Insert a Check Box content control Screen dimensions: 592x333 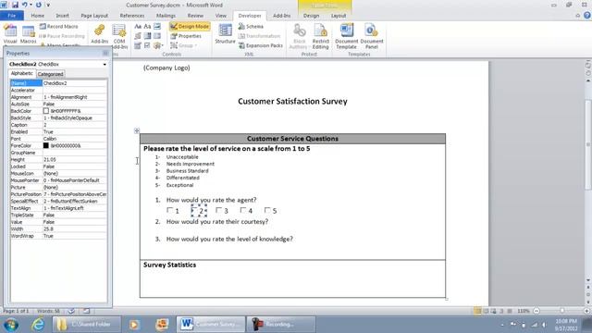(x=147, y=45)
